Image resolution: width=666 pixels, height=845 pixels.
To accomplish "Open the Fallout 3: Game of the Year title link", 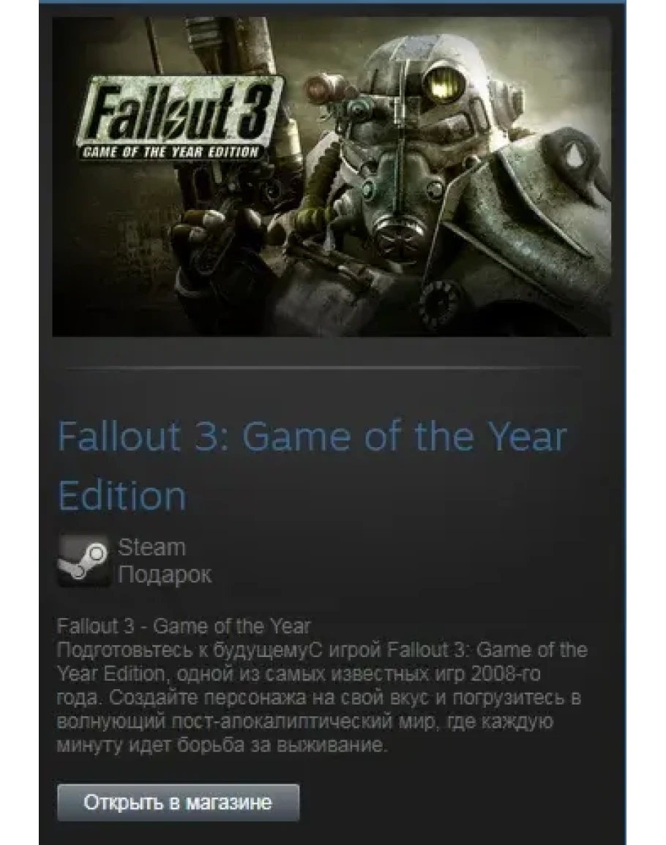I will point(312,465).
